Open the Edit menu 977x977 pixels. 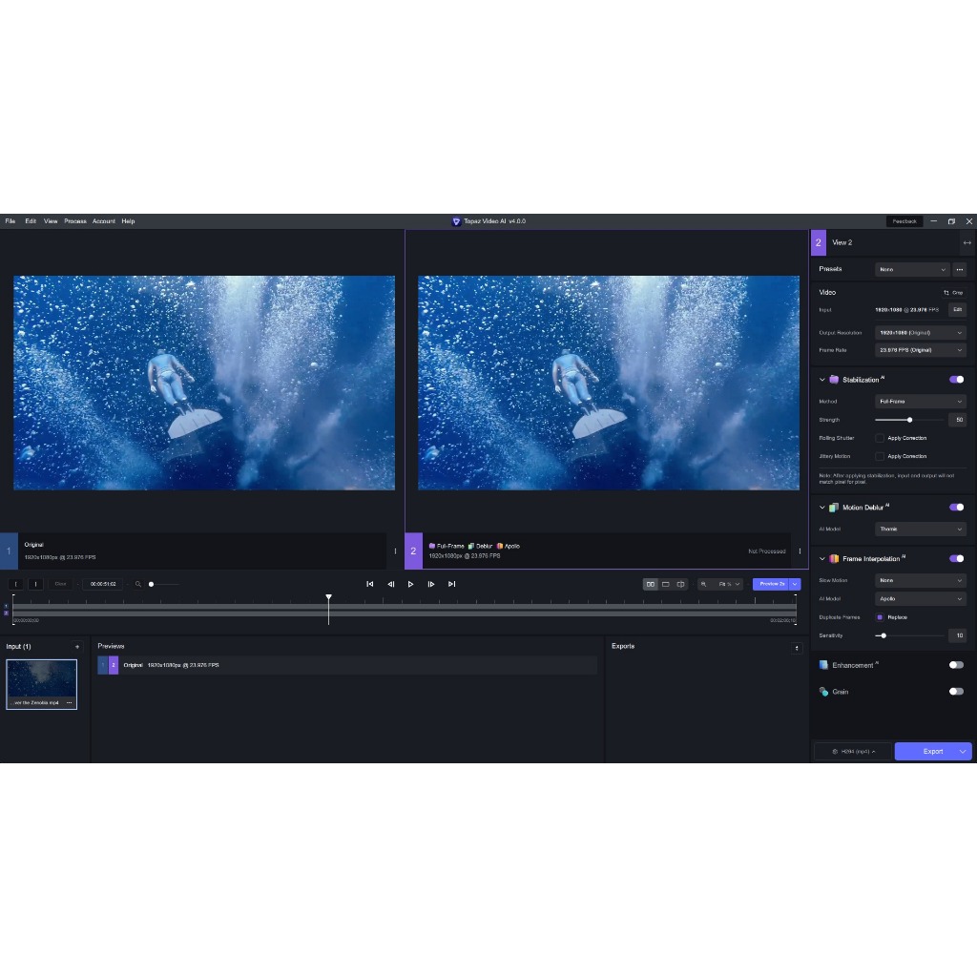31,221
